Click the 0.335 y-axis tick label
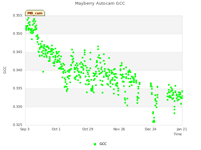The width and height of the screenshot is (201, 150). (18, 88)
